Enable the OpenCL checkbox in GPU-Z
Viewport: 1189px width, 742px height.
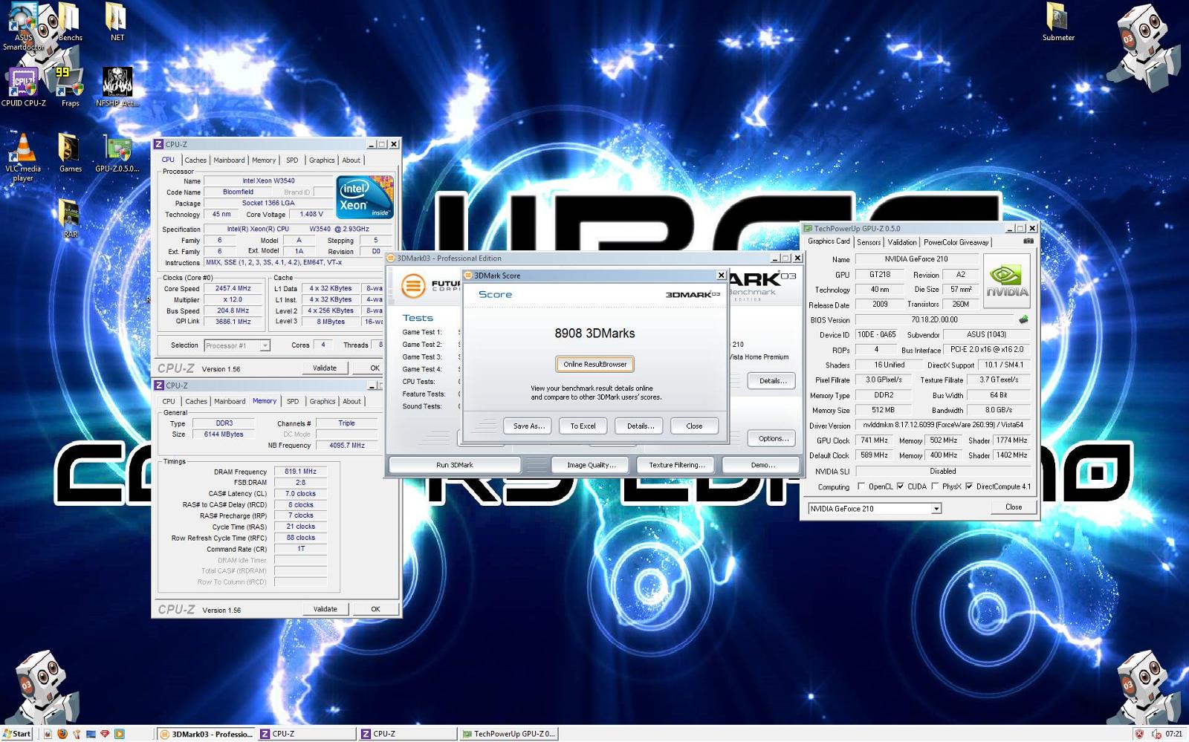click(x=861, y=486)
